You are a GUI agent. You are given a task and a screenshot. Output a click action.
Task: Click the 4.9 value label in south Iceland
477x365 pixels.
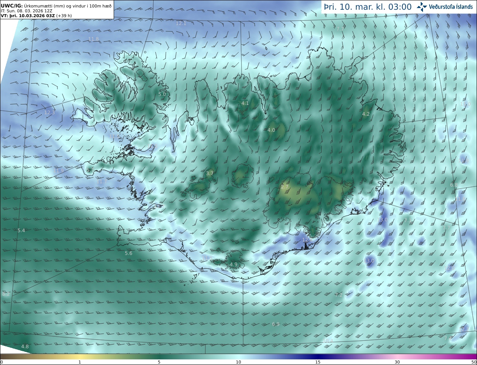(x=234, y=265)
